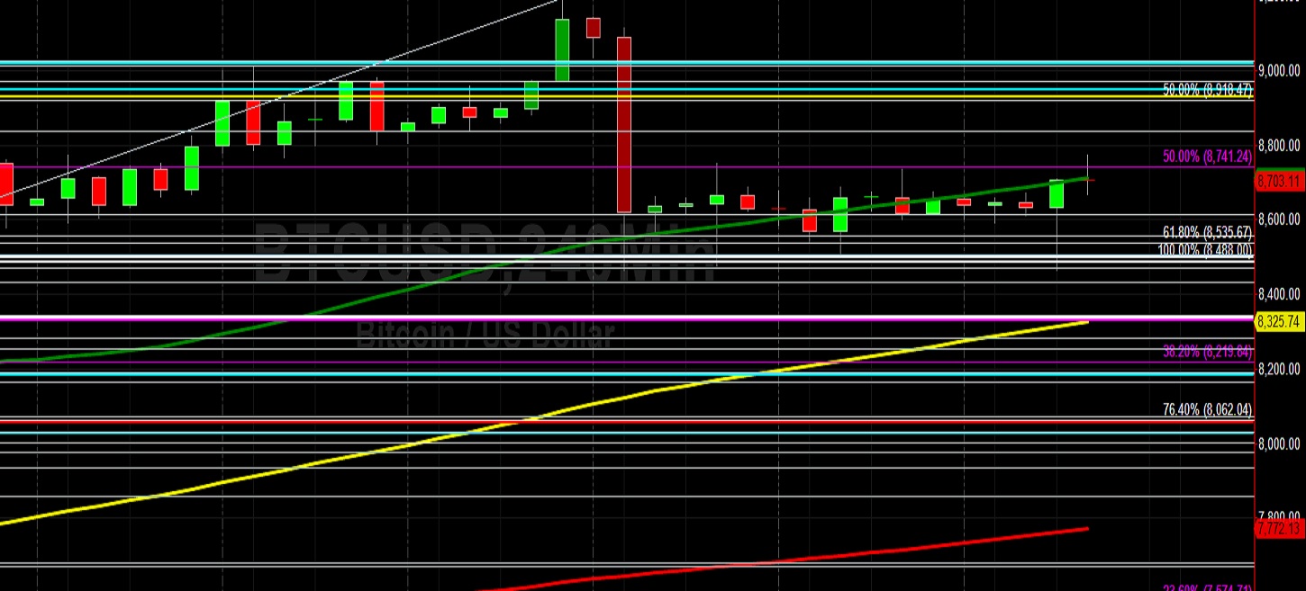Click the 8,400.00 price axis label
The height and width of the screenshot is (591, 1306).
click(1279, 293)
